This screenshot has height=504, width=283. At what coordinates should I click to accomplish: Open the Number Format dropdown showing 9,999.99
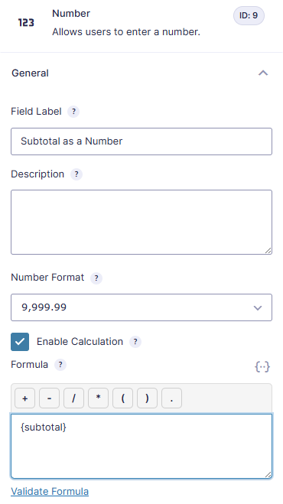(x=141, y=307)
